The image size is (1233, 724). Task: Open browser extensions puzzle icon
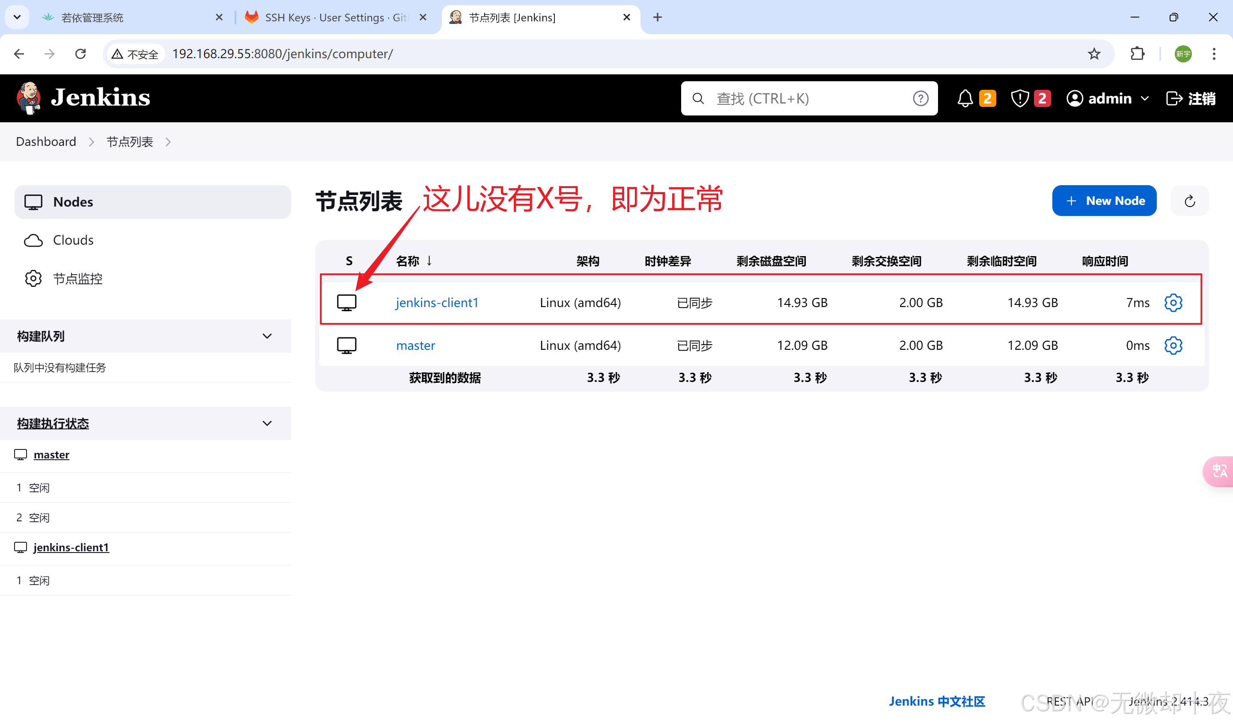pyautogui.click(x=1138, y=54)
